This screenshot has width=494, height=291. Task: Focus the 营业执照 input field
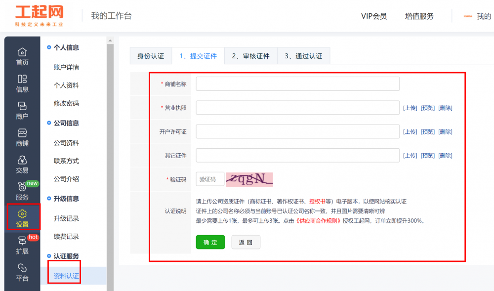pyautogui.click(x=298, y=108)
